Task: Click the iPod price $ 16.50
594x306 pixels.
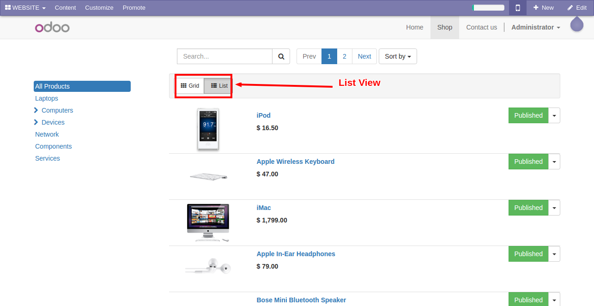Action: coord(267,128)
